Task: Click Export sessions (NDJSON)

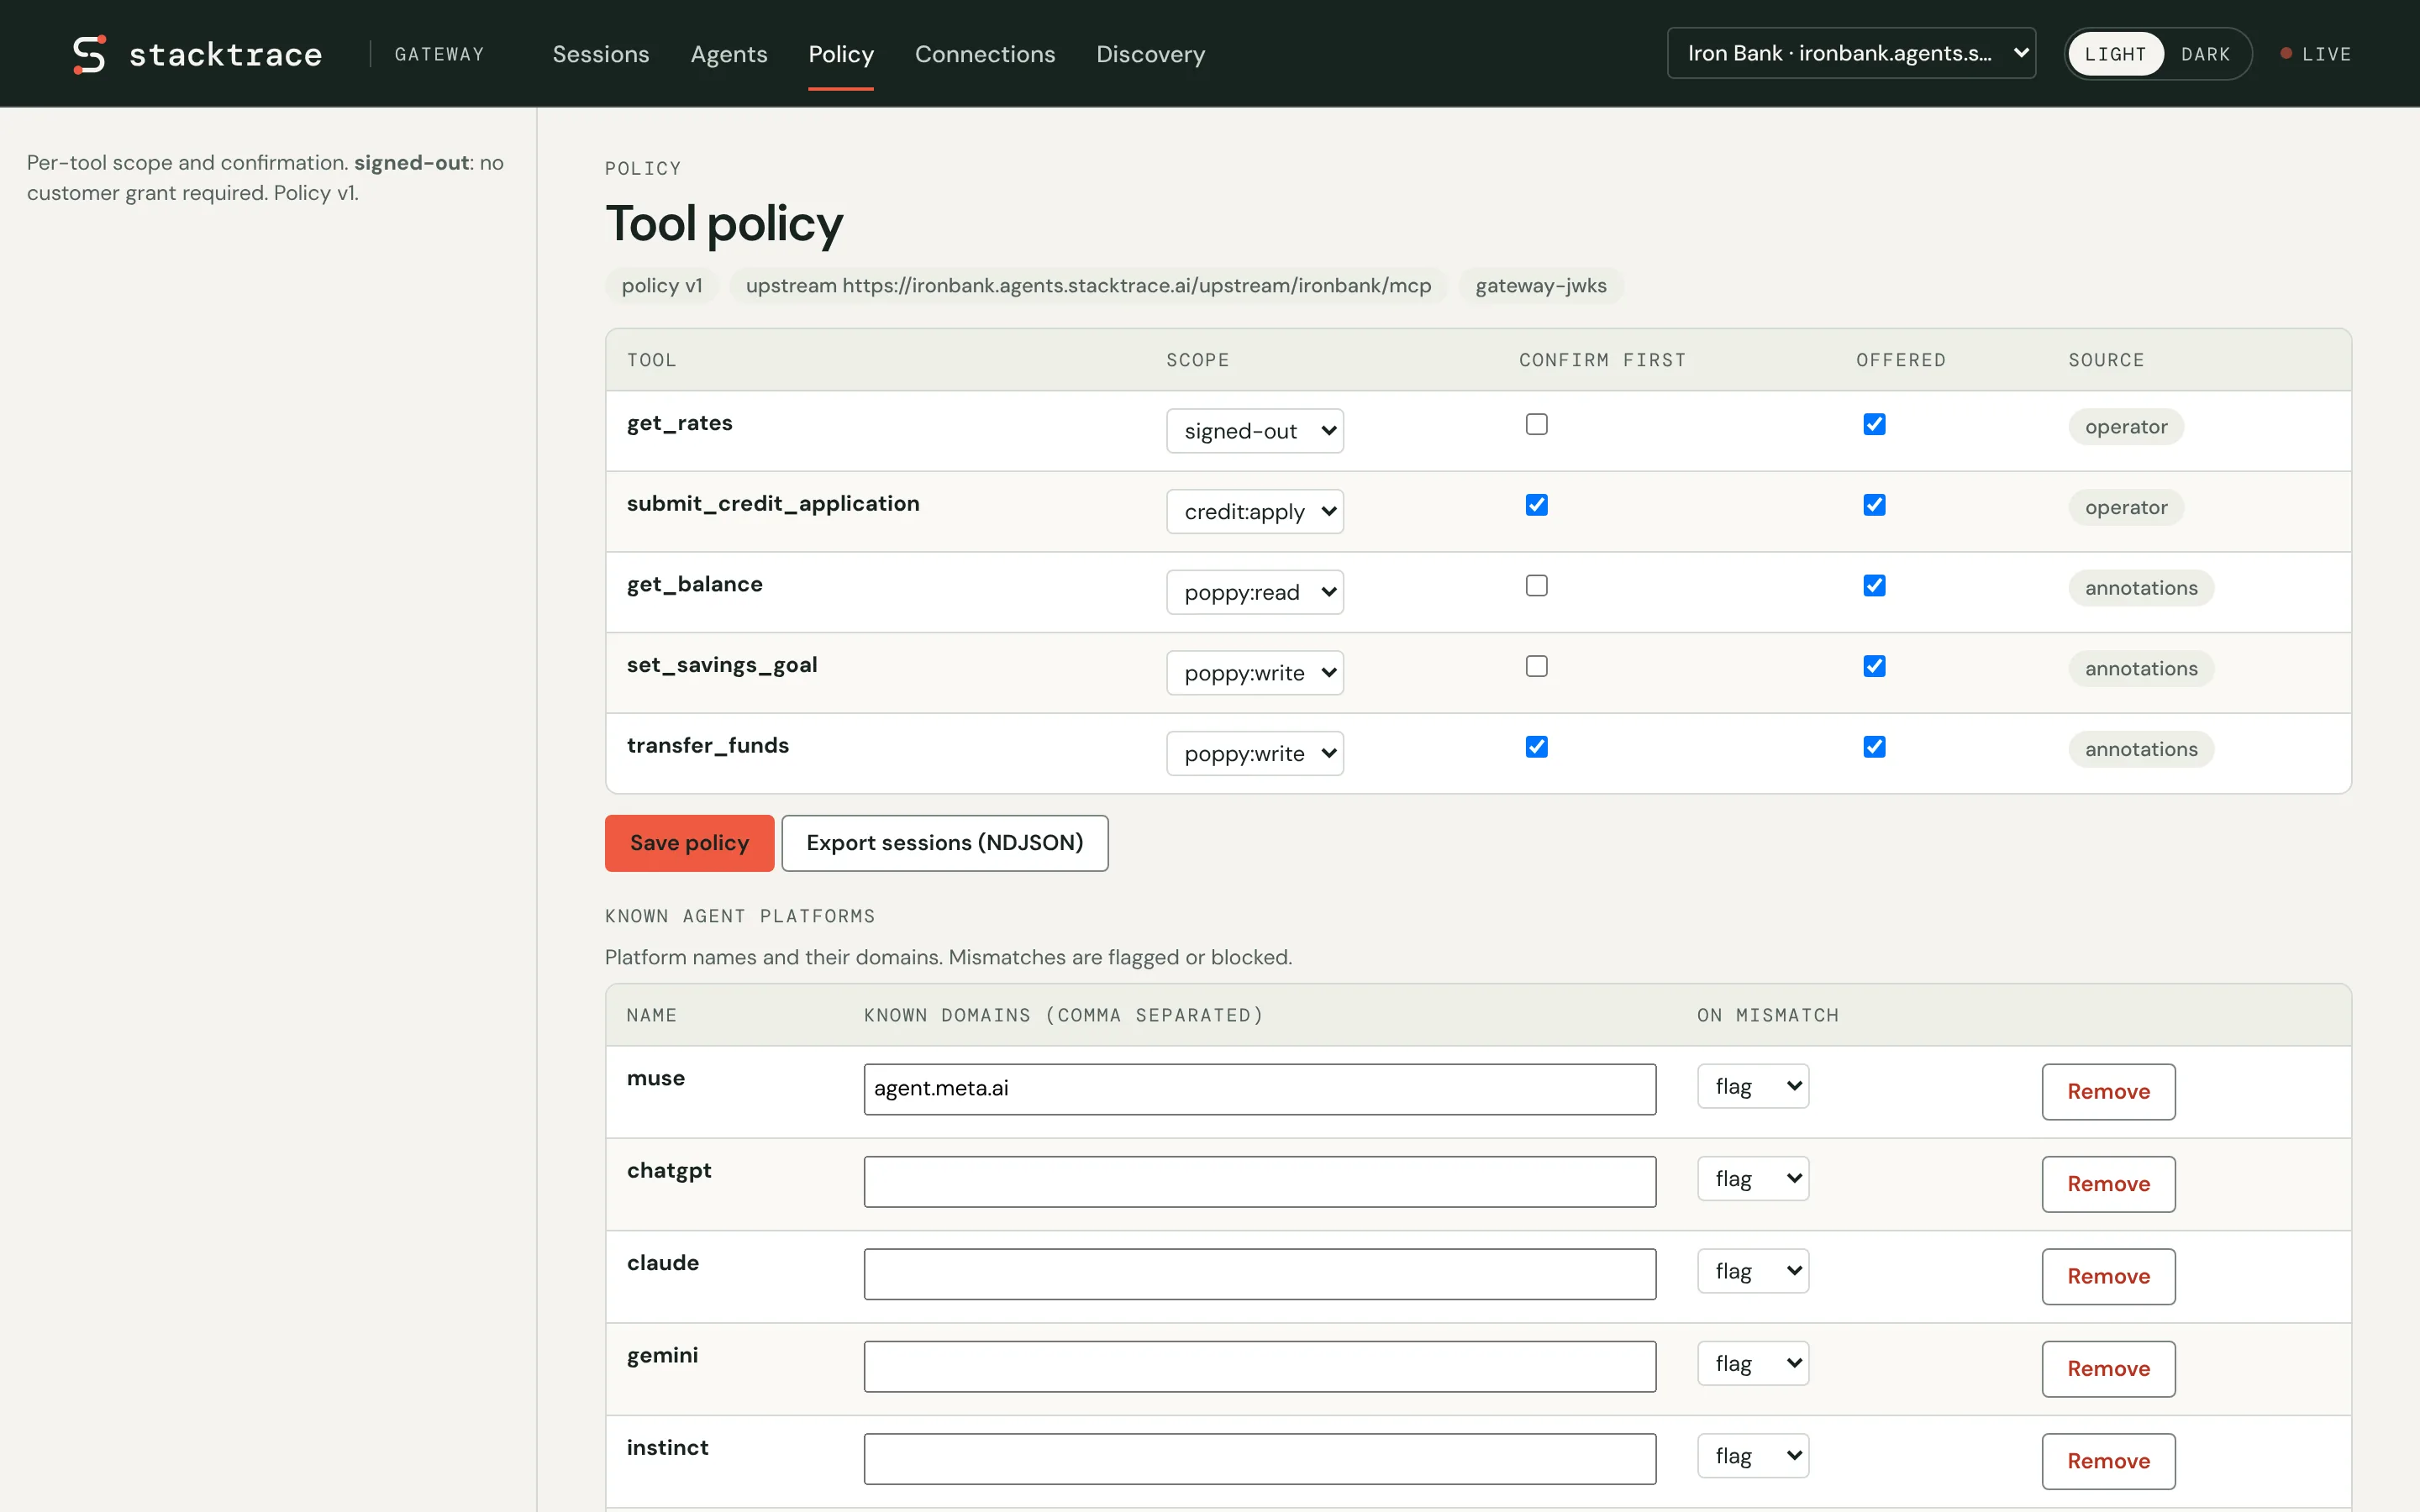Action: click(x=944, y=843)
